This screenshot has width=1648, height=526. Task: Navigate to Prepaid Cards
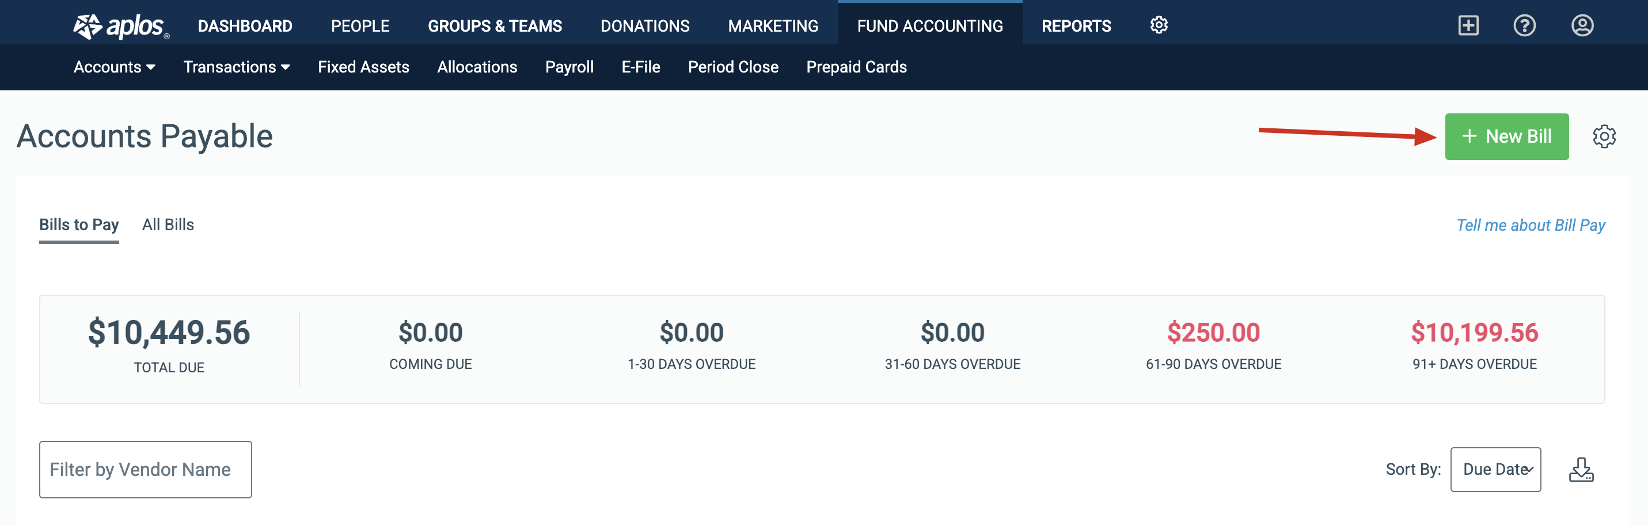(856, 67)
